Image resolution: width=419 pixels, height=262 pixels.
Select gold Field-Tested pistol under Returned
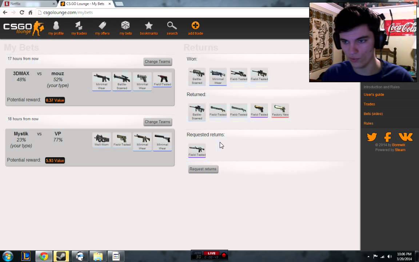(x=259, y=110)
